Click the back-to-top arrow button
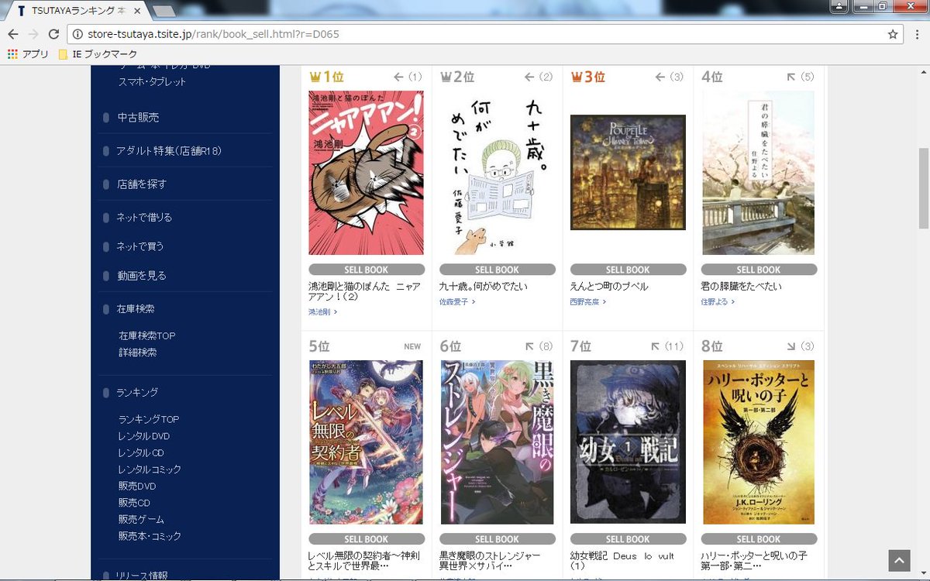This screenshot has height=581, width=930. coord(898,560)
